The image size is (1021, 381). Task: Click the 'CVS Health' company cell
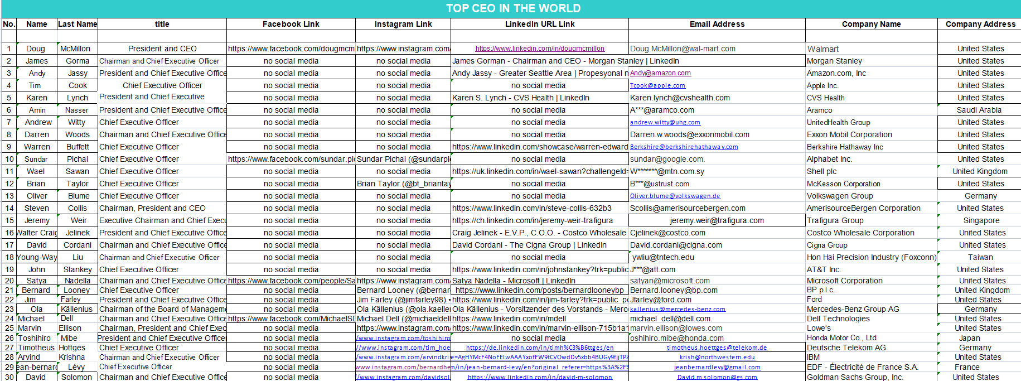point(872,98)
